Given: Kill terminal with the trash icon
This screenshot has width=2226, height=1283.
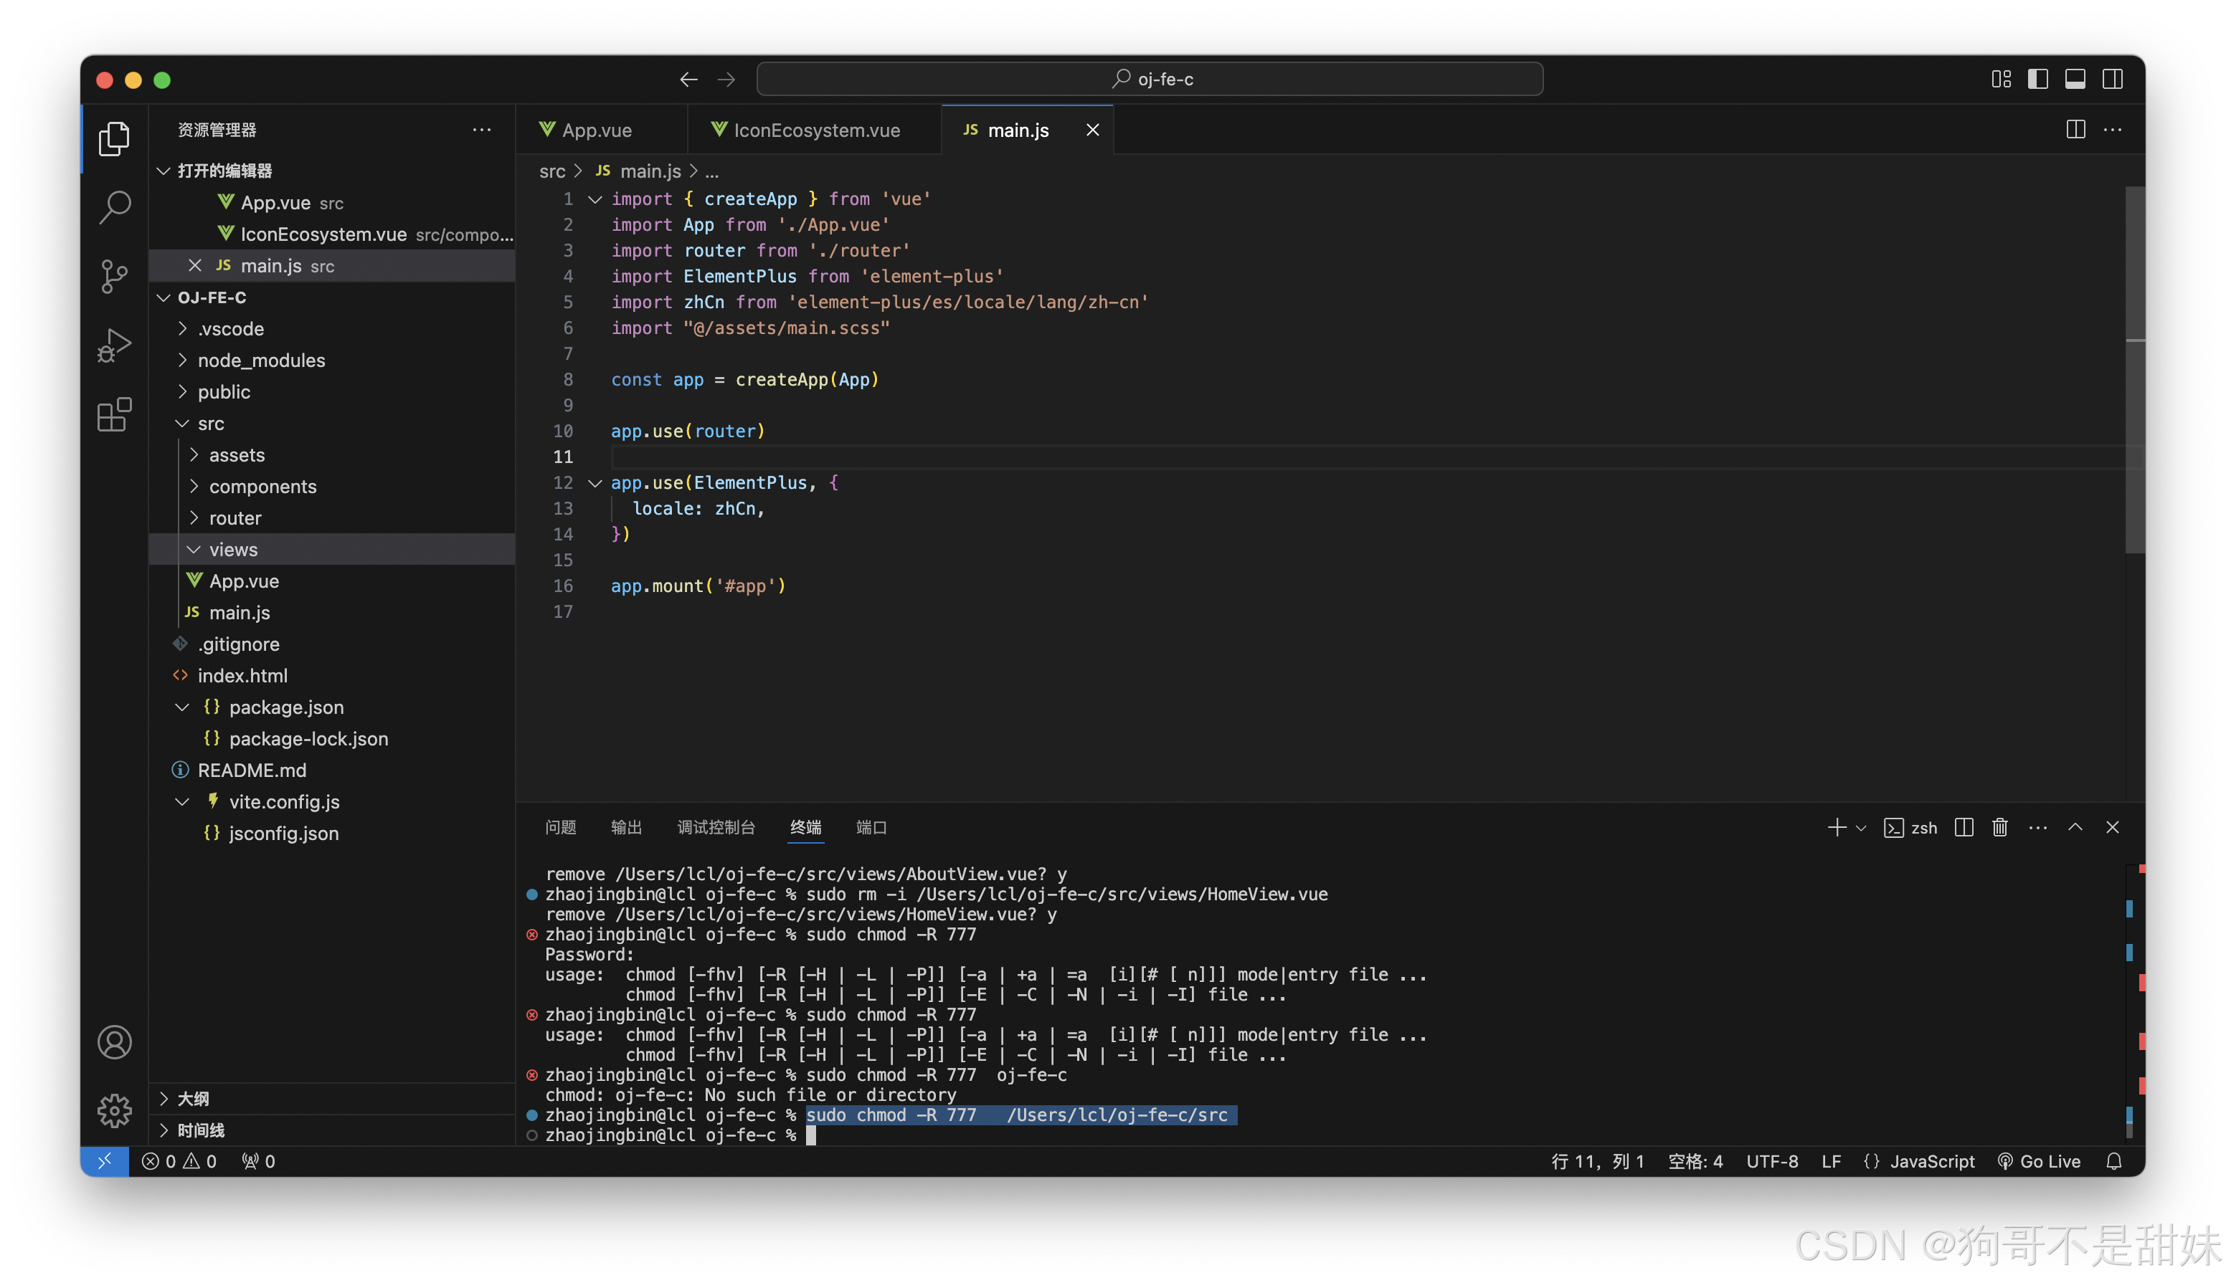Looking at the screenshot, I should (1999, 827).
